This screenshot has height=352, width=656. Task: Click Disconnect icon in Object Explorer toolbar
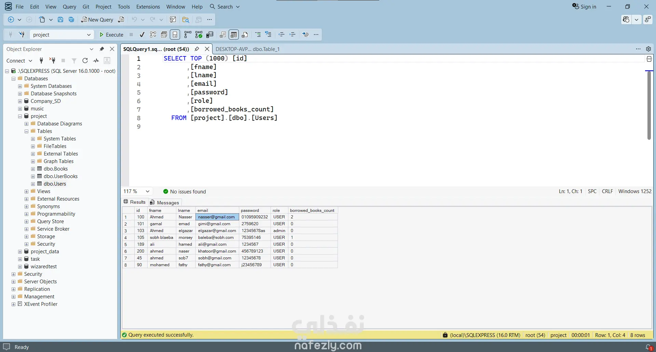tap(52, 60)
